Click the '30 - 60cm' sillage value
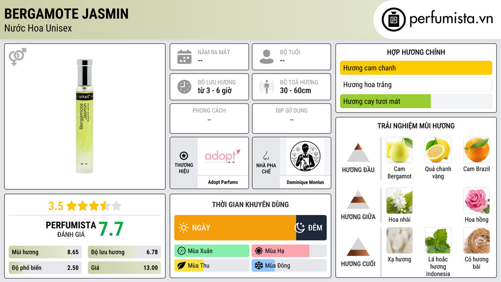Viewport: 501px width, 282px height. pyautogui.click(x=296, y=91)
